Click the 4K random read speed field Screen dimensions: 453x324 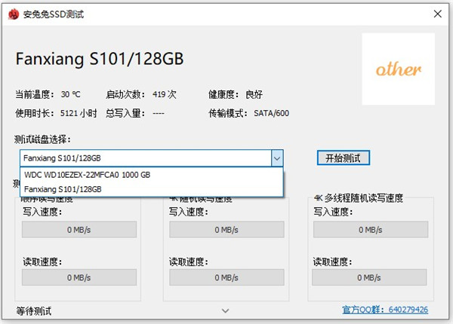click(x=225, y=278)
